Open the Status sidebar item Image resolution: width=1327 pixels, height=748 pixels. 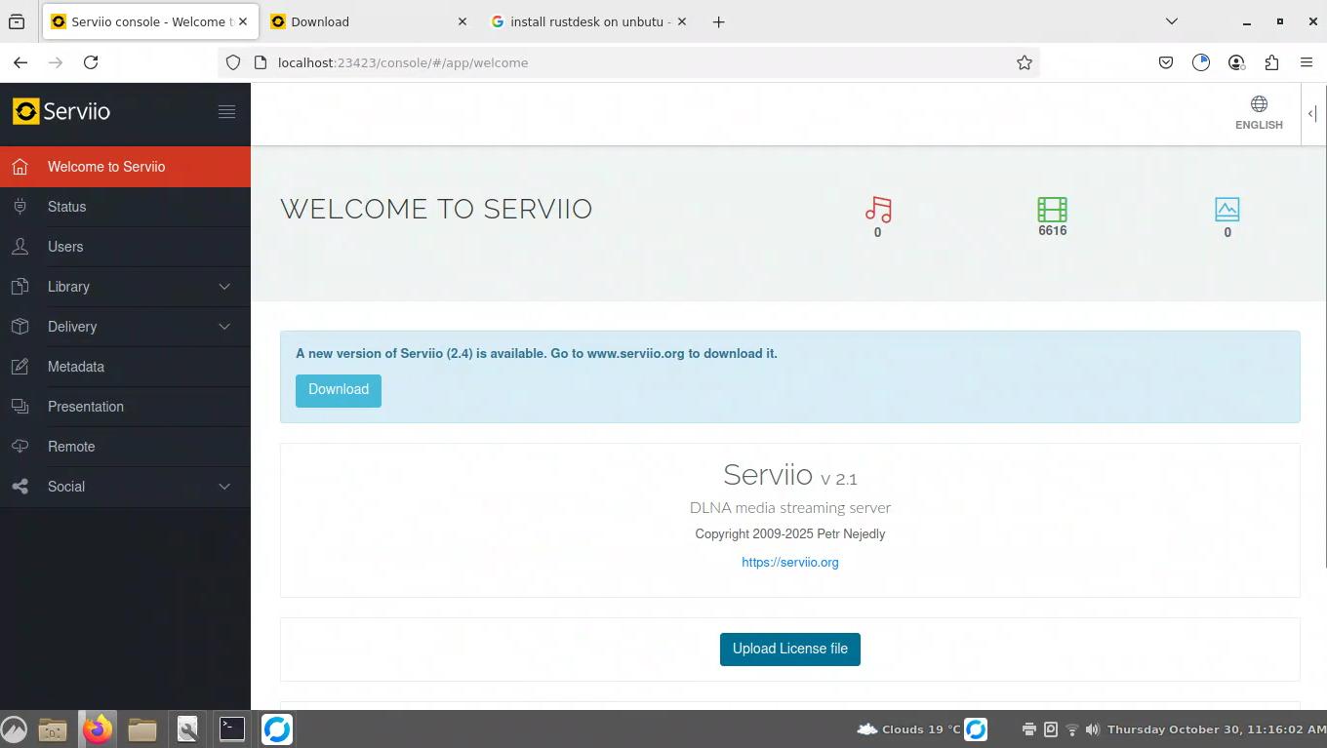[x=67, y=207]
